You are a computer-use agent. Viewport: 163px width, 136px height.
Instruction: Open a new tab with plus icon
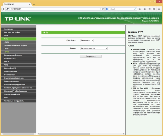click(34, 4)
